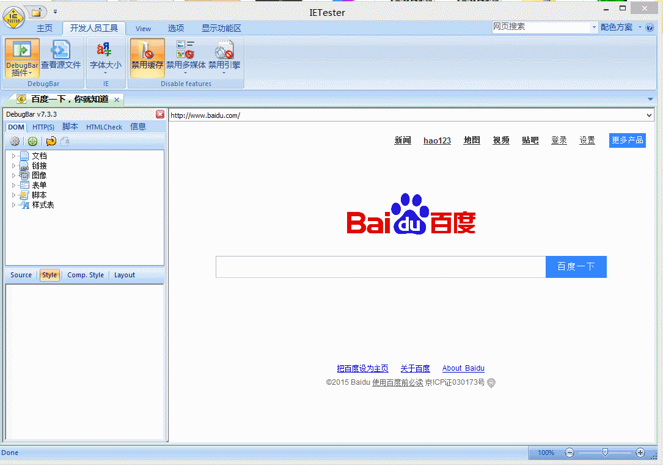This screenshot has height=466, width=663.
Task: Open the IETester application orb menu
Action: pyautogui.click(x=13, y=18)
